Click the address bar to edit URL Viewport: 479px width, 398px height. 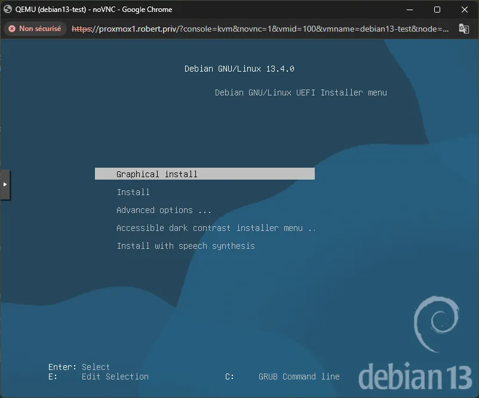click(x=269, y=28)
